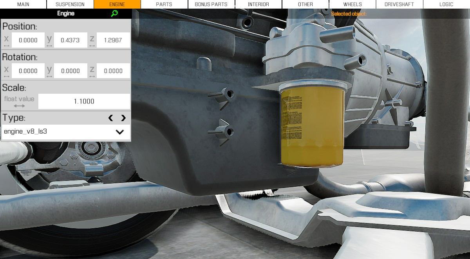Click the Position Y input field
The image size is (470, 259).
coord(70,40)
